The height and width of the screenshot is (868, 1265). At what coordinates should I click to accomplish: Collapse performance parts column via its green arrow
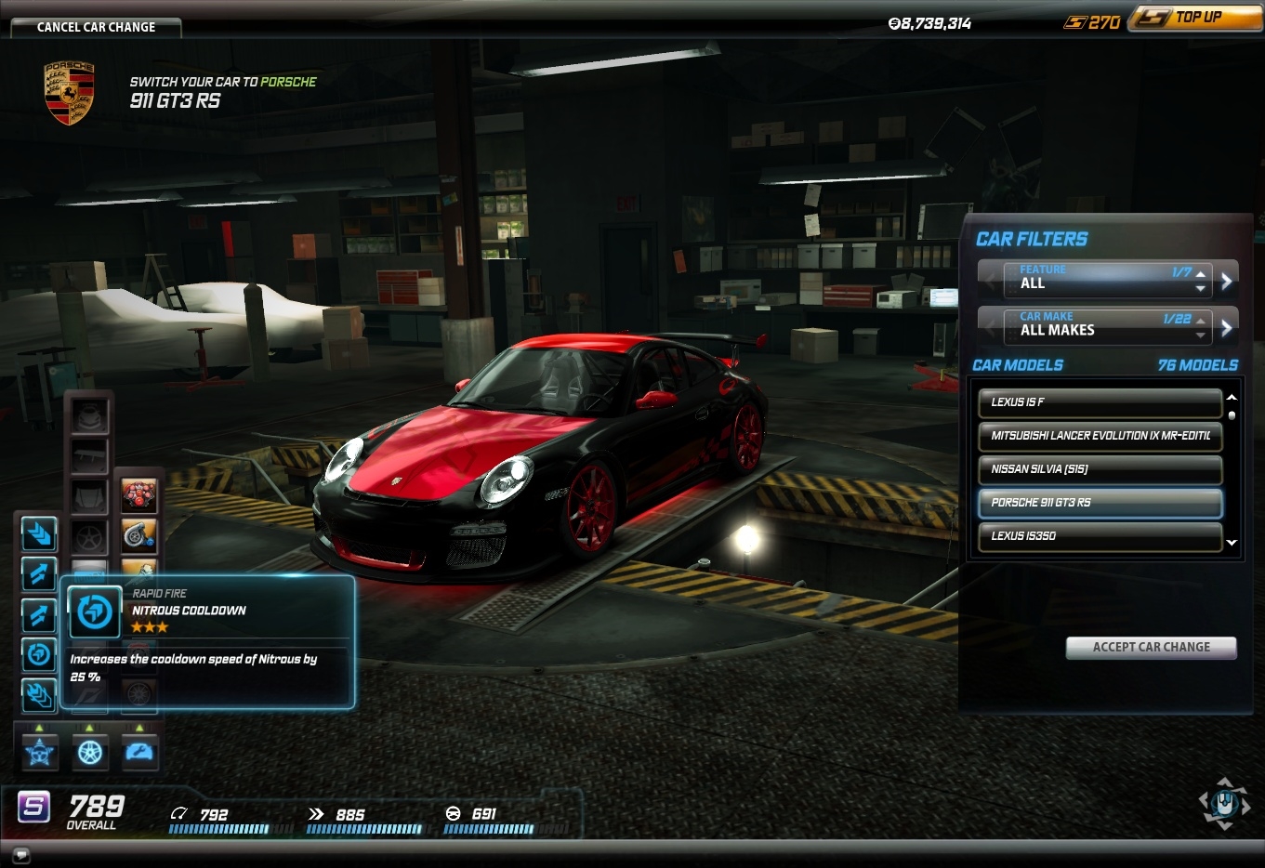click(x=139, y=728)
